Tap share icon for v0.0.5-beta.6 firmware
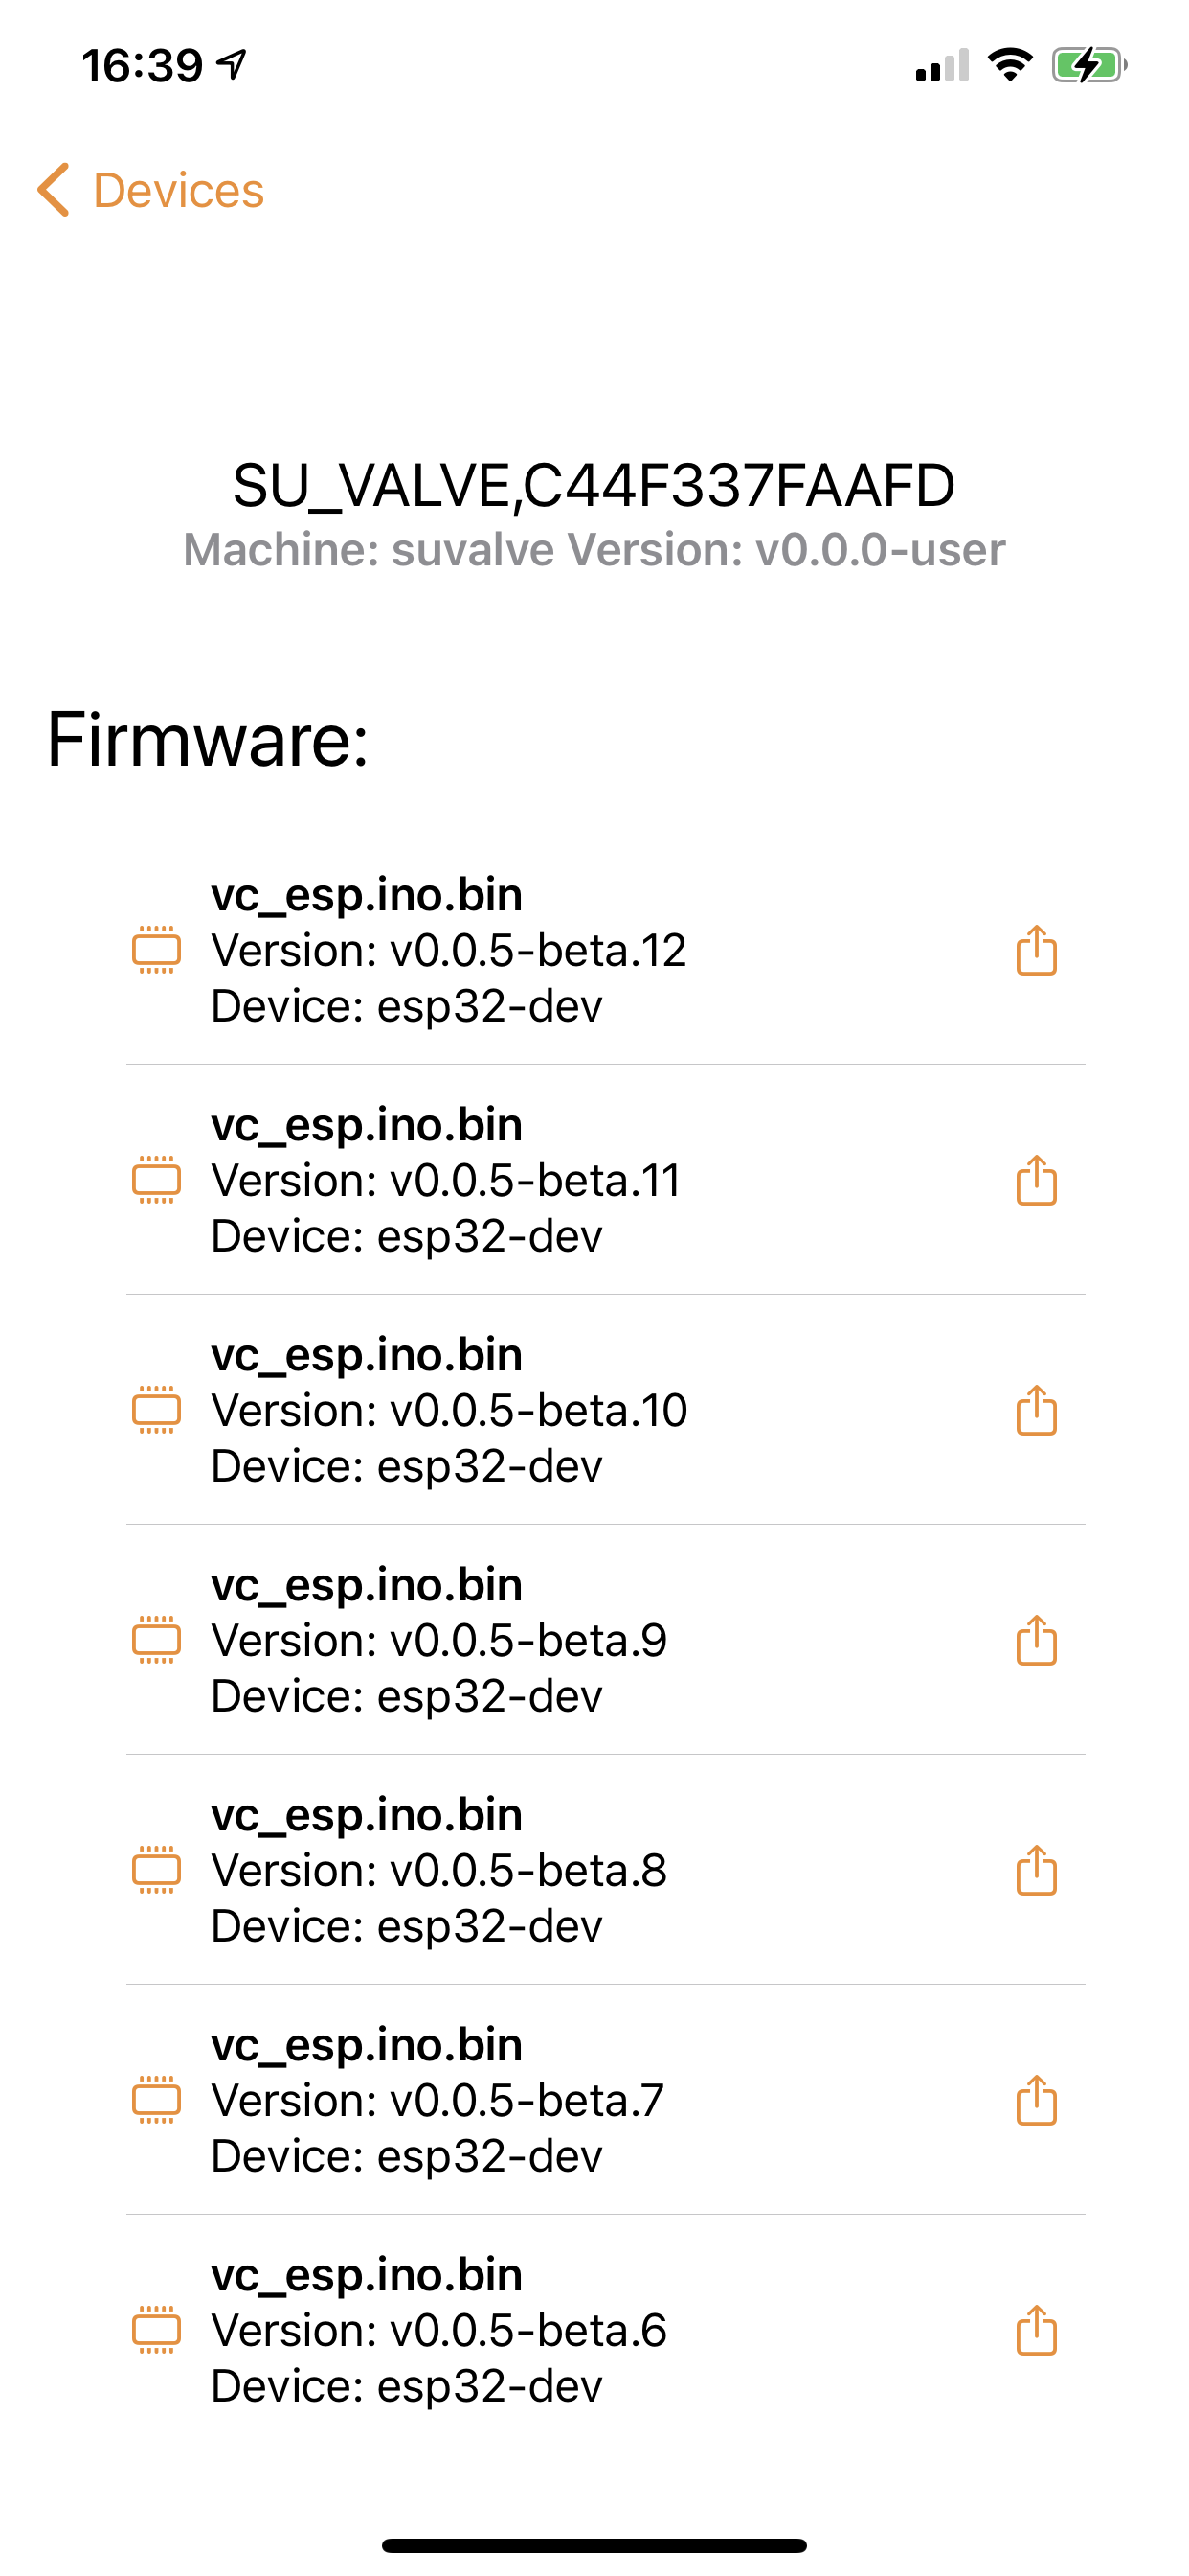 [x=1036, y=2330]
